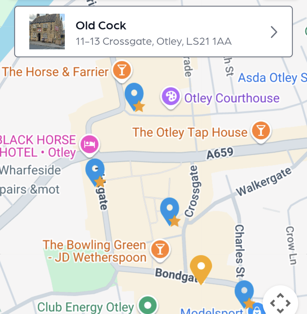Click the blue starred pin left of Crossgate
This screenshot has height=314, width=307.
[170, 209]
